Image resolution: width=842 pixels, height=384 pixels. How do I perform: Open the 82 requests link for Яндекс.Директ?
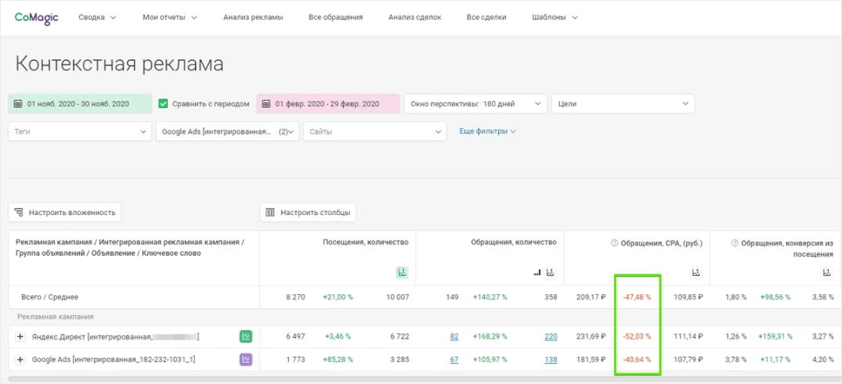point(454,337)
